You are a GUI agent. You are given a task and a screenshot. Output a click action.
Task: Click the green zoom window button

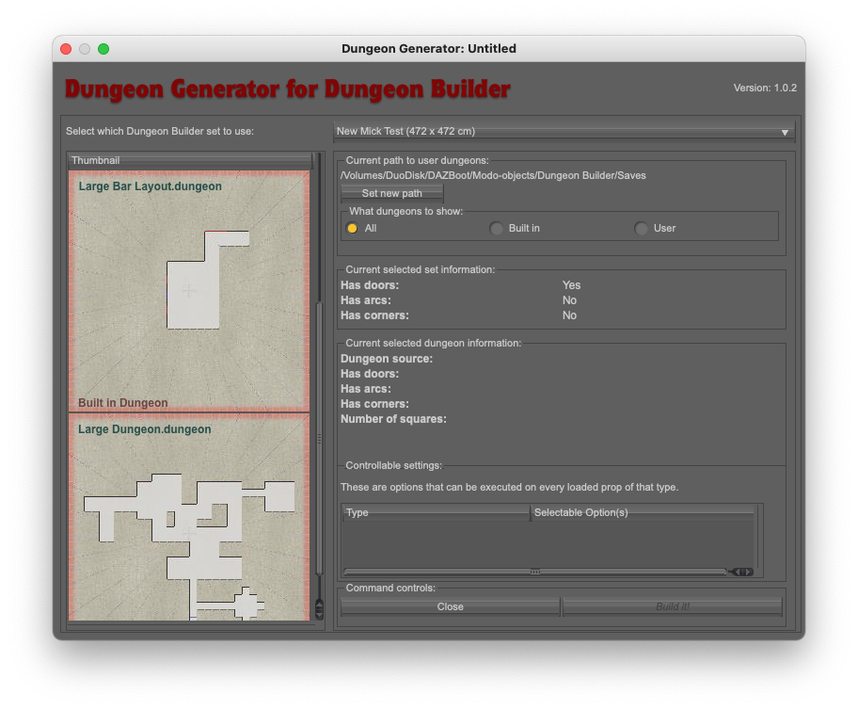pos(103,49)
